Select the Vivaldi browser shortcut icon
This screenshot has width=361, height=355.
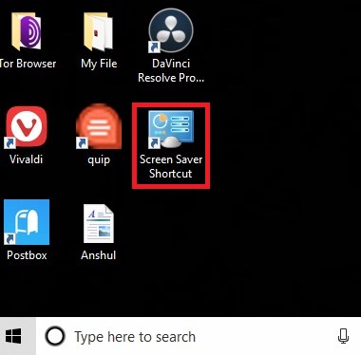tap(26, 127)
